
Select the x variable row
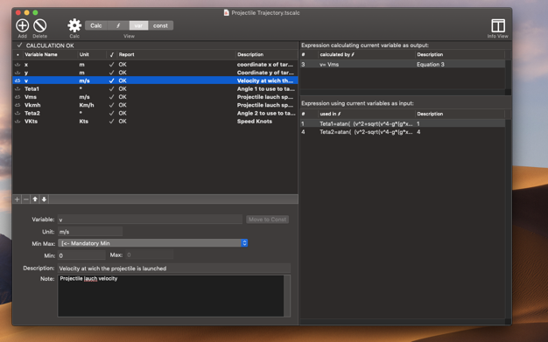pyautogui.click(x=155, y=65)
